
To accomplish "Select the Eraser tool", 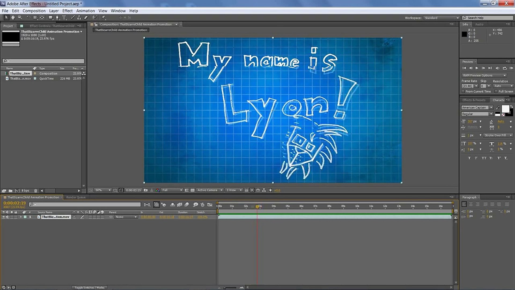I will pyautogui.click(x=86, y=18).
